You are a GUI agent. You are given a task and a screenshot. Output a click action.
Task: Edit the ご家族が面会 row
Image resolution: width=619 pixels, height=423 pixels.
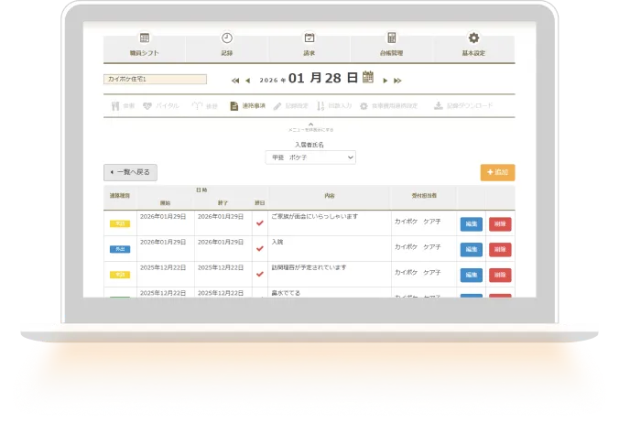(x=472, y=224)
